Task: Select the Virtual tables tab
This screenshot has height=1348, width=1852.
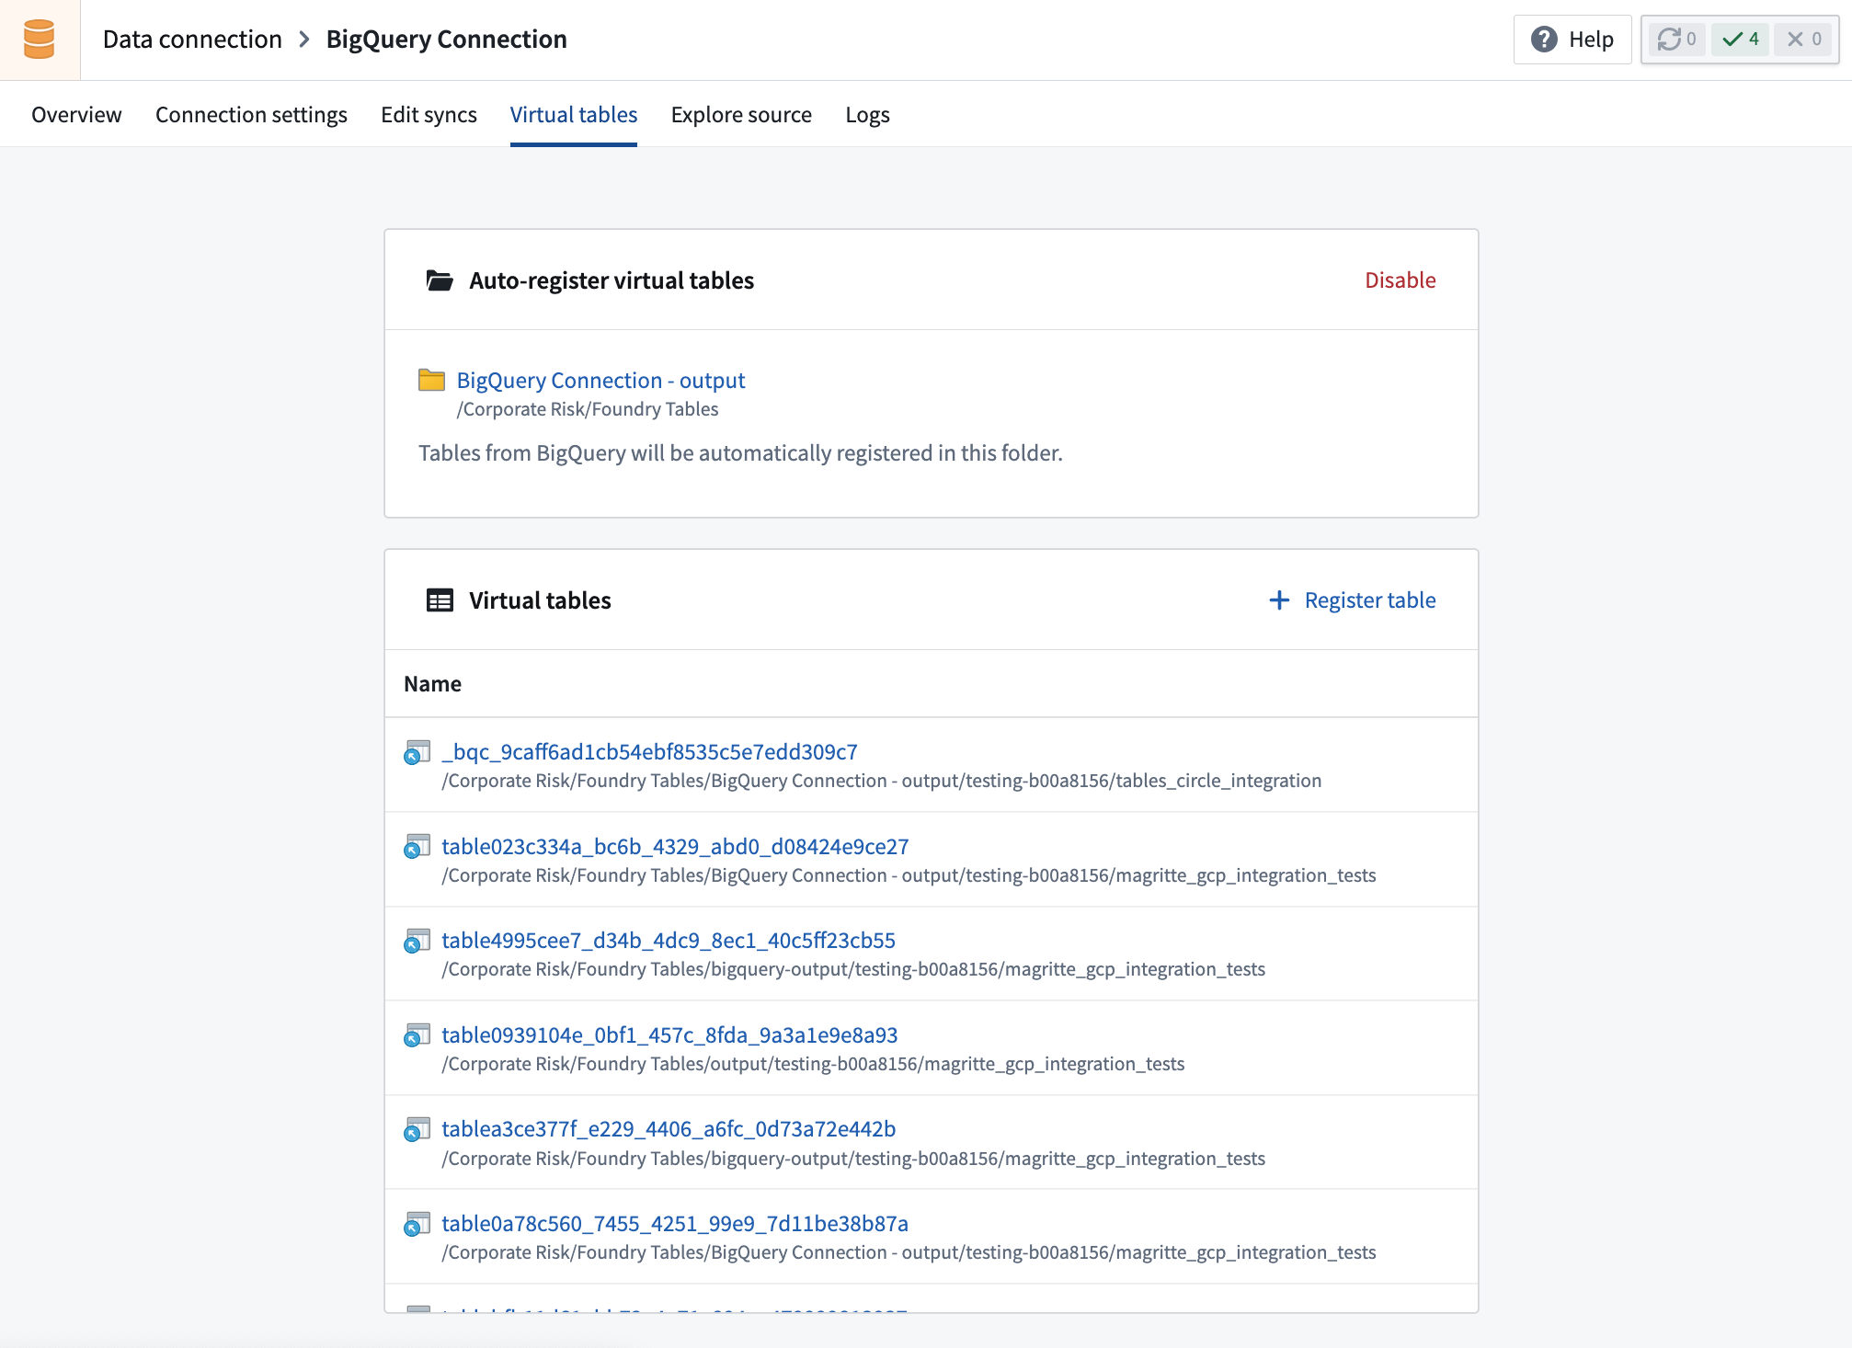Action: tap(574, 115)
